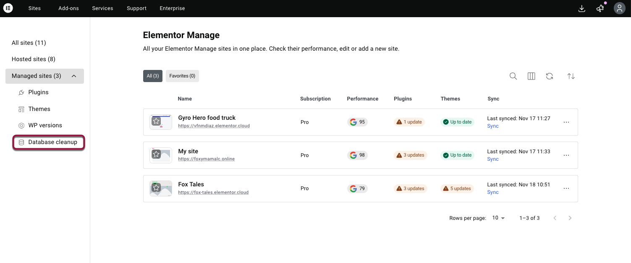Image resolution: width=631 pixels, height=263 pixels.
Task: Click the sort arrows icon
Action: tap(571, 76)
